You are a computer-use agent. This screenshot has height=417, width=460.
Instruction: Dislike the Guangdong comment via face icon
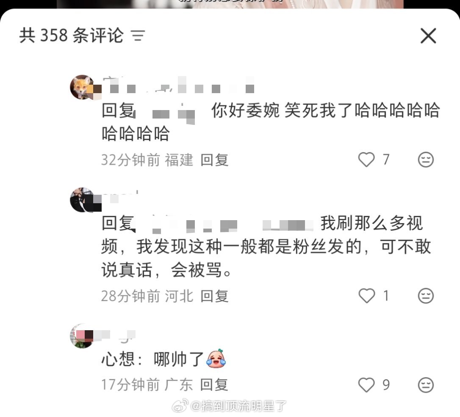pyautogui.click(x=426, y=385)
